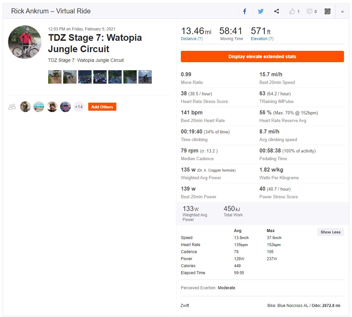Show the QR code icon
The height and width of the screenshot is (317, 352).
click(328, 11)
